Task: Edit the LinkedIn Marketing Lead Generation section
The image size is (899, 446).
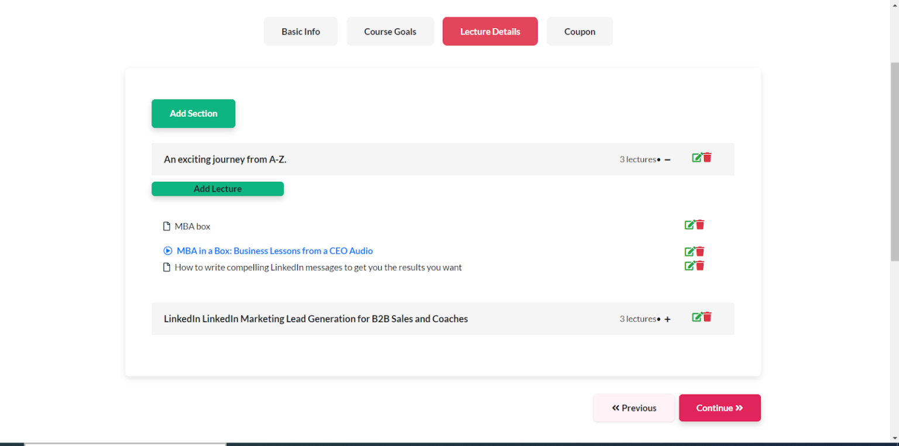Action: (x=696, y=317)
